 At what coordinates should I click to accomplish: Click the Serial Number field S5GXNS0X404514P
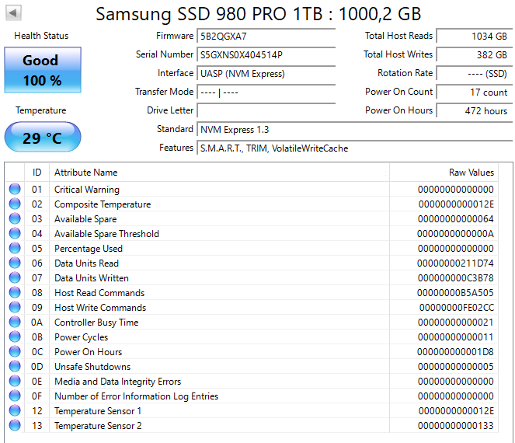pyautogui.click(x=266, y=54)
